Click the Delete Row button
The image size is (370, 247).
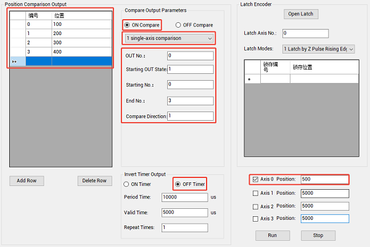pyautogui.click(x=95, y=180)
